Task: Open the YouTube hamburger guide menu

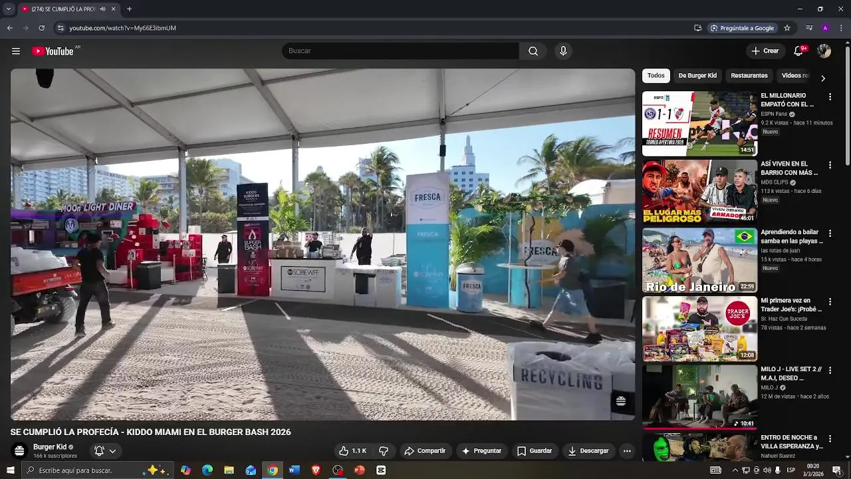Action: (x=16, y=51)
